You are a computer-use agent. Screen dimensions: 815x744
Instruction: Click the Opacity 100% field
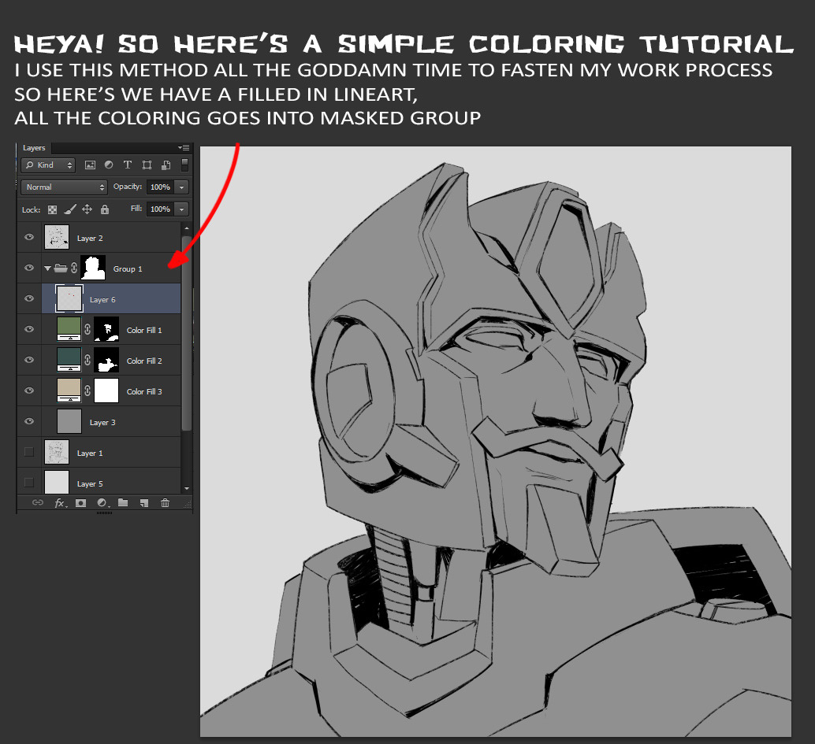click(161, 187)
